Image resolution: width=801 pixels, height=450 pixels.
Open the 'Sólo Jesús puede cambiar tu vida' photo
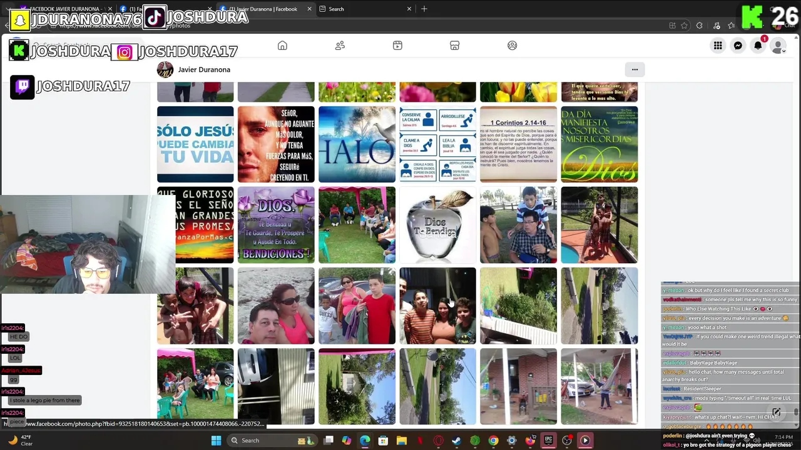[x=195, y=144]
